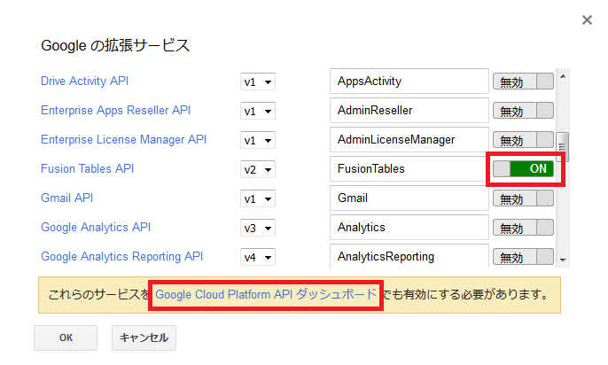Open the Gmail API link

coord(67,198)
